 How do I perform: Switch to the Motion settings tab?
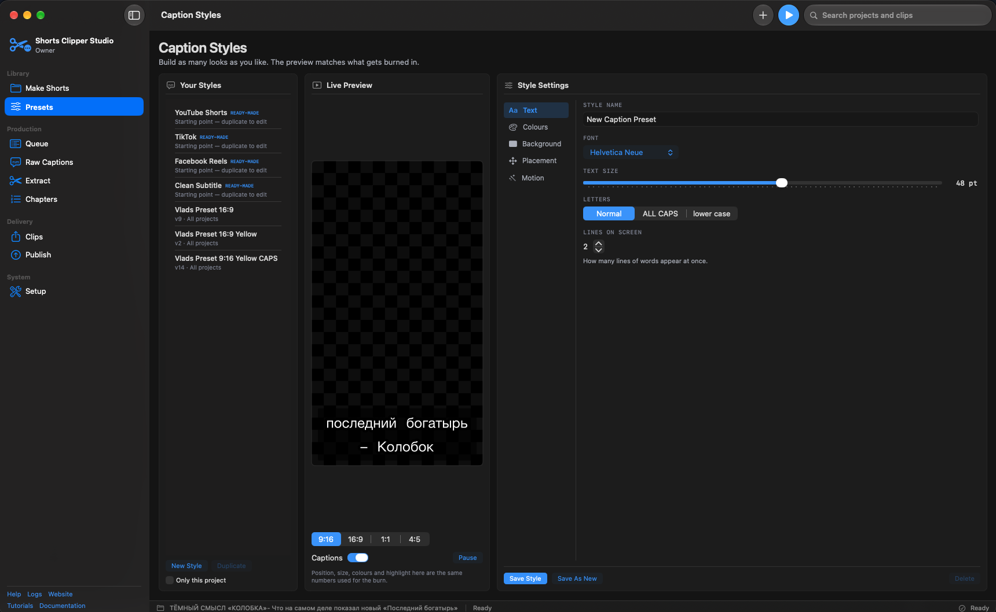coord(536,178)
